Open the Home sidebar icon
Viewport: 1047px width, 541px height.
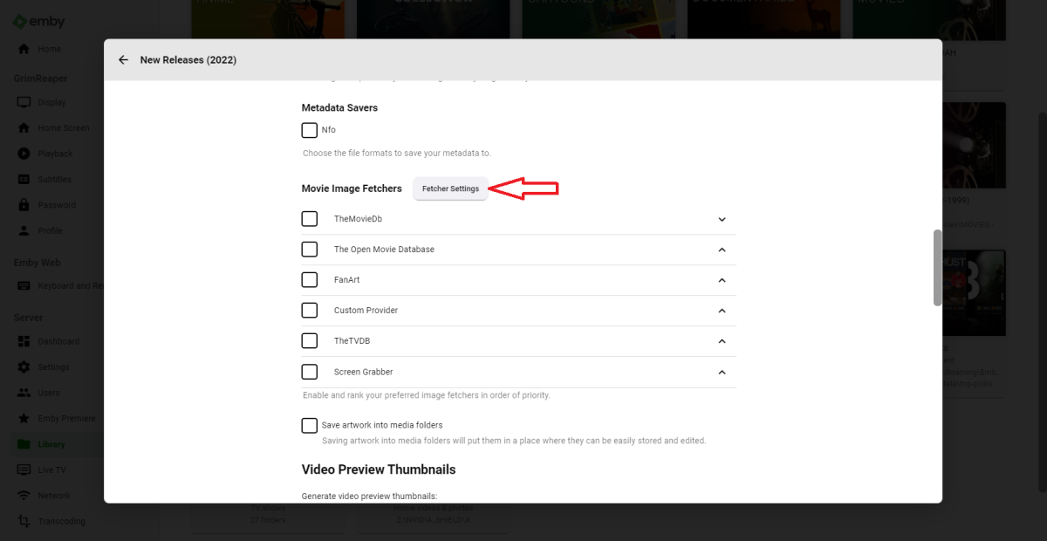[24, 50]
